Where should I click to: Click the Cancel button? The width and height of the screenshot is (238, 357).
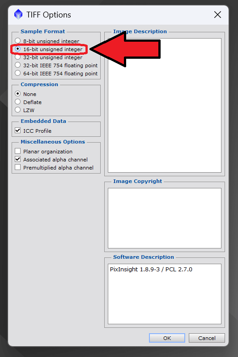pyautogui.click(x=207, y=338)
